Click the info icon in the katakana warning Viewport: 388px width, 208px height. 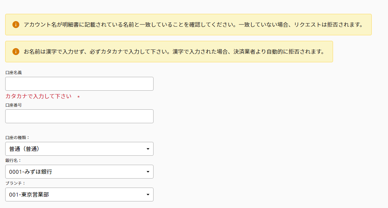(x=16, y=52)
